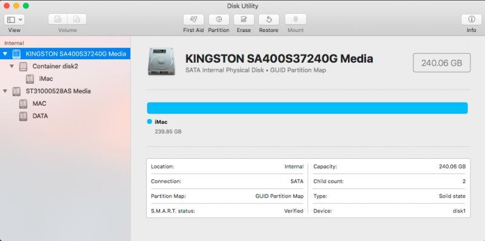Click the 240.06 GB capacity box
Image resolution: width=485 pixels, height=241 pixels.
[x=442, y=63]
